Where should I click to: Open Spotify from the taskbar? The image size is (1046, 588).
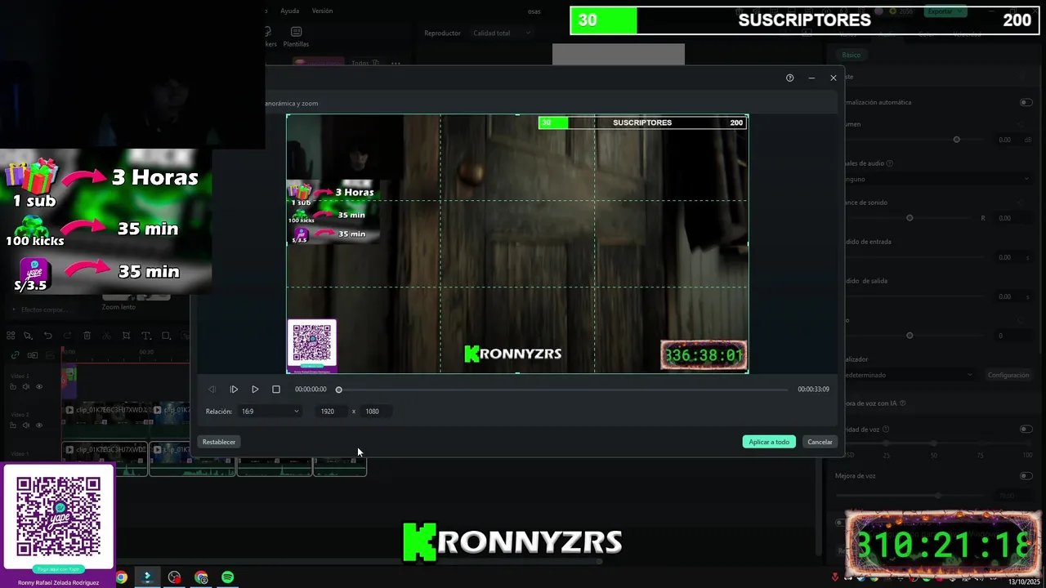click(228, 577)
